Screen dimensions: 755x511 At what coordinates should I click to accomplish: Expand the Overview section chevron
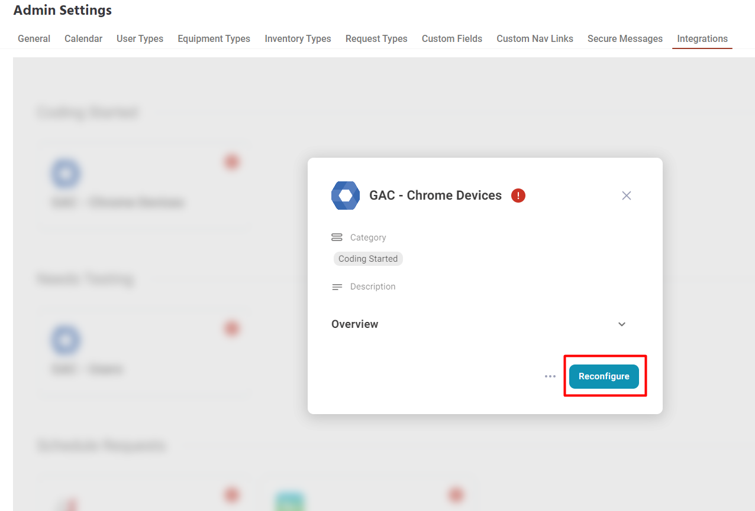click(622, 324)
